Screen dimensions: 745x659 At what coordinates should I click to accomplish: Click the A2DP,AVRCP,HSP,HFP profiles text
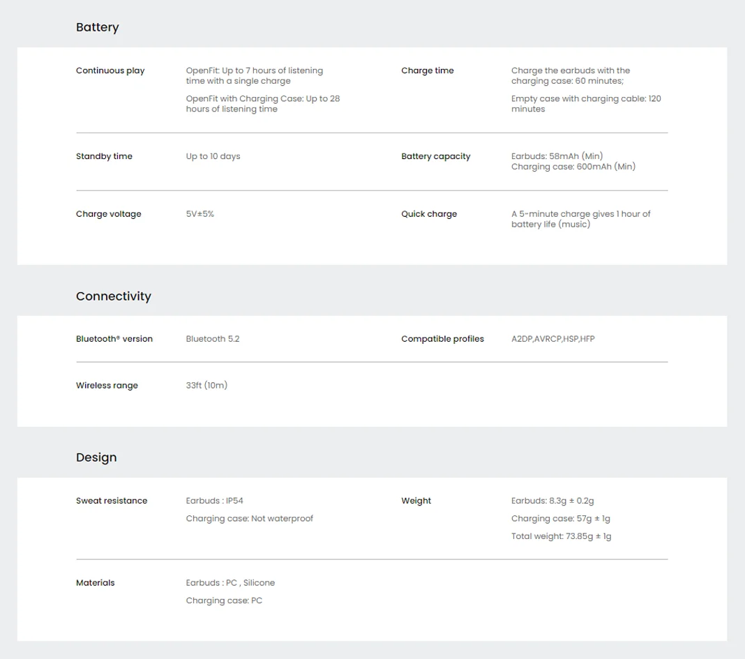tap(553, 339)
